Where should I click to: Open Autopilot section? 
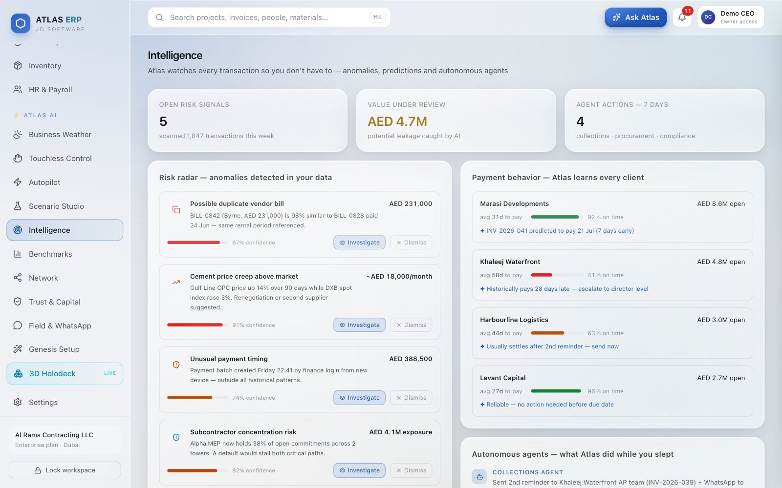coord(65,183)
